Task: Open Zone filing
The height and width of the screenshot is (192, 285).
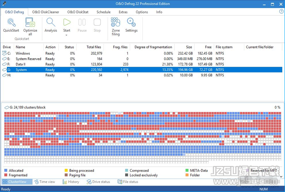Action: [116, 27]
